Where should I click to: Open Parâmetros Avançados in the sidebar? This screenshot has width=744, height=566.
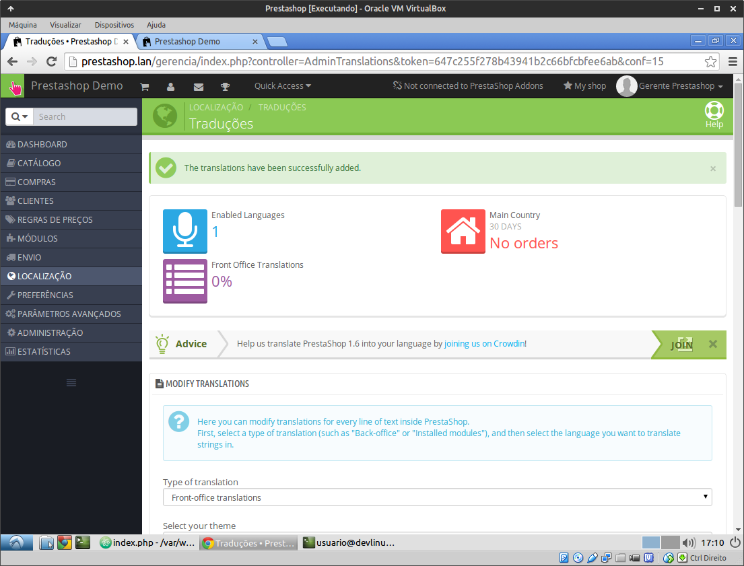tap(71, 314)
